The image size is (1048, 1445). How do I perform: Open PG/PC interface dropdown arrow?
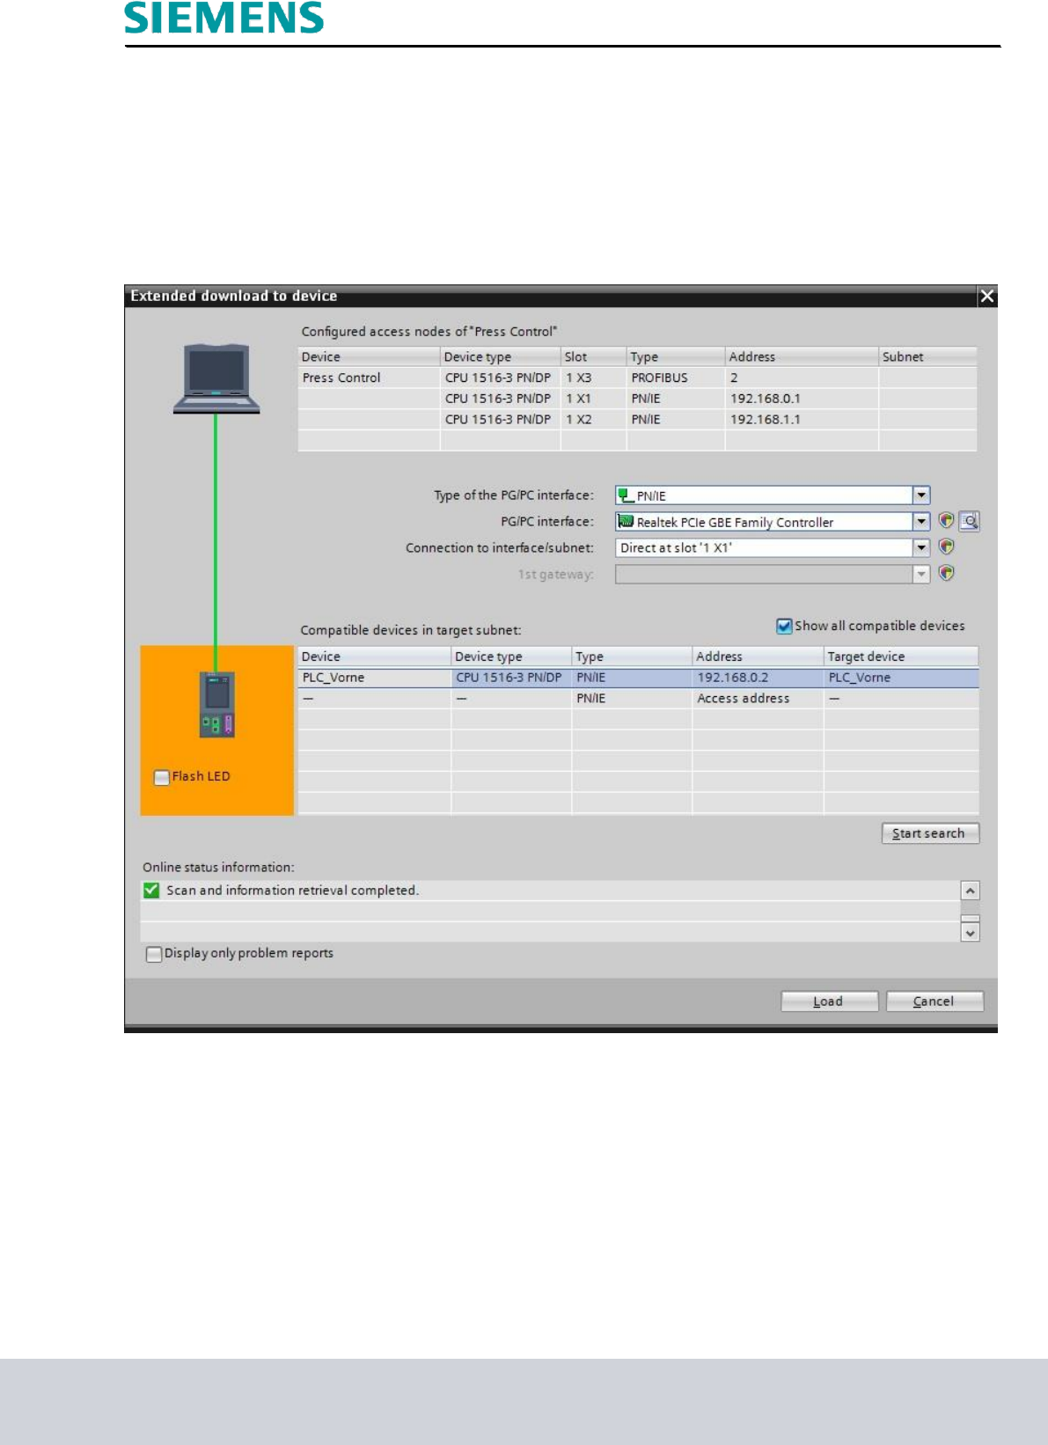[x=921, y=521]
